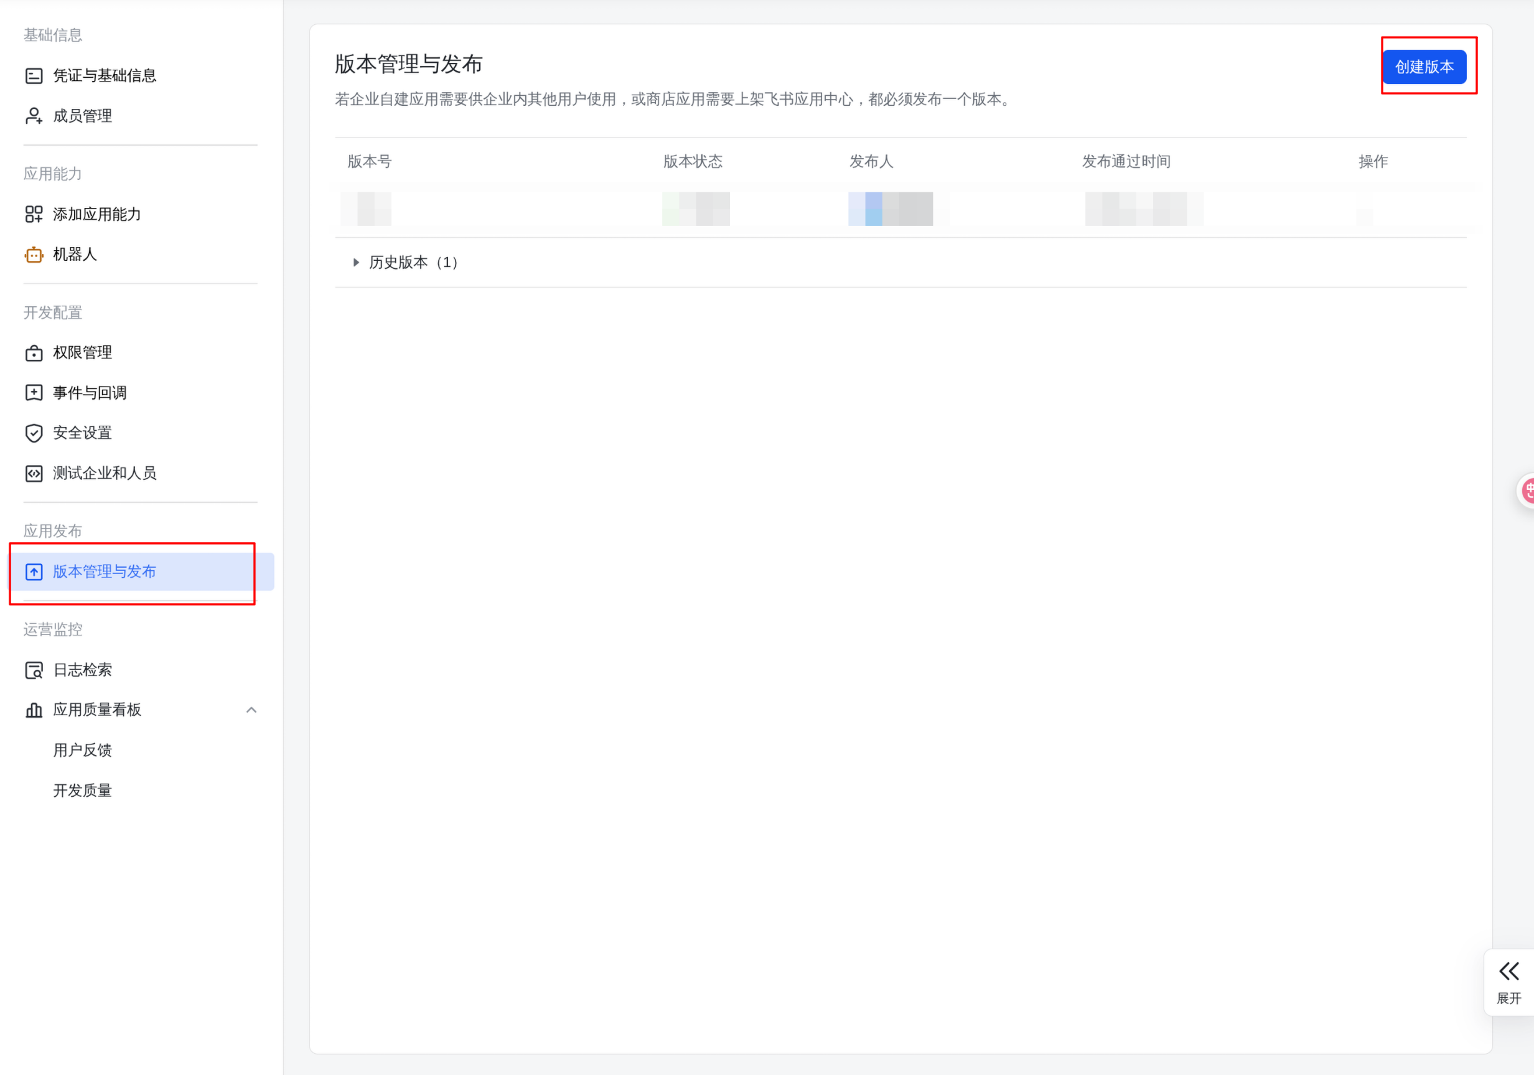
Task: Click the 凭证与基础信息 card icon
Action: pos(34,76)
